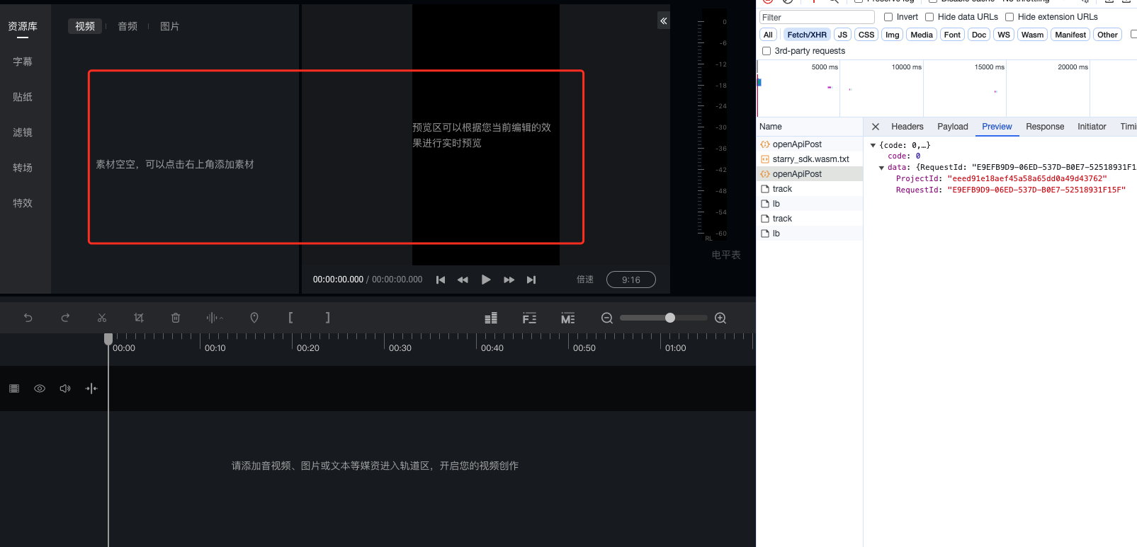Viewport: 1137px width, 547px height.
Task: Filter network requests by WS
Action: pyautogui.click(x=1004, y=35)
